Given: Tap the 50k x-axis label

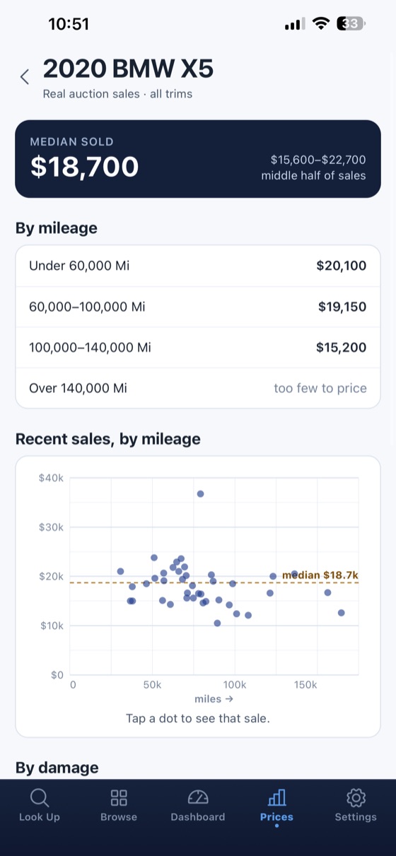Looking at the screenshot, I should tap(152, 685).
